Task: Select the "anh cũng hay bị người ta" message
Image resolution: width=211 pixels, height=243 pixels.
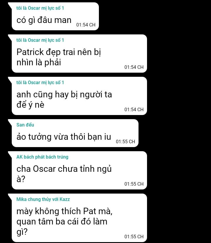Action: pyautogui.click(x=79, y=96)
